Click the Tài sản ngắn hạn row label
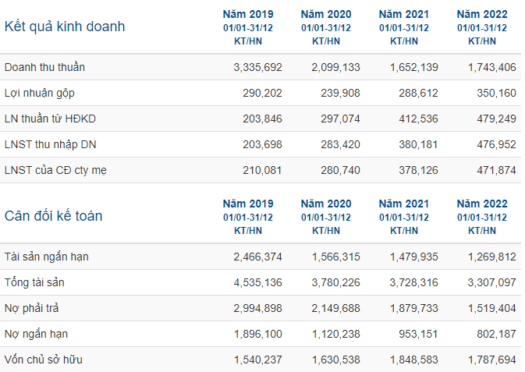The height and width of the screenshot is (372, 525). 47,257
